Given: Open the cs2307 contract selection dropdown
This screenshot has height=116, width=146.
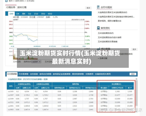Looking at the screenshot, I should (x=36, y=62).
